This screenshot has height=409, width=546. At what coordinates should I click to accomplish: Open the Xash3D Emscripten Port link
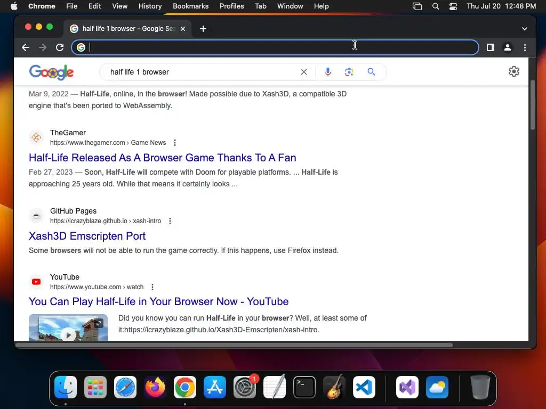[87, 236]
